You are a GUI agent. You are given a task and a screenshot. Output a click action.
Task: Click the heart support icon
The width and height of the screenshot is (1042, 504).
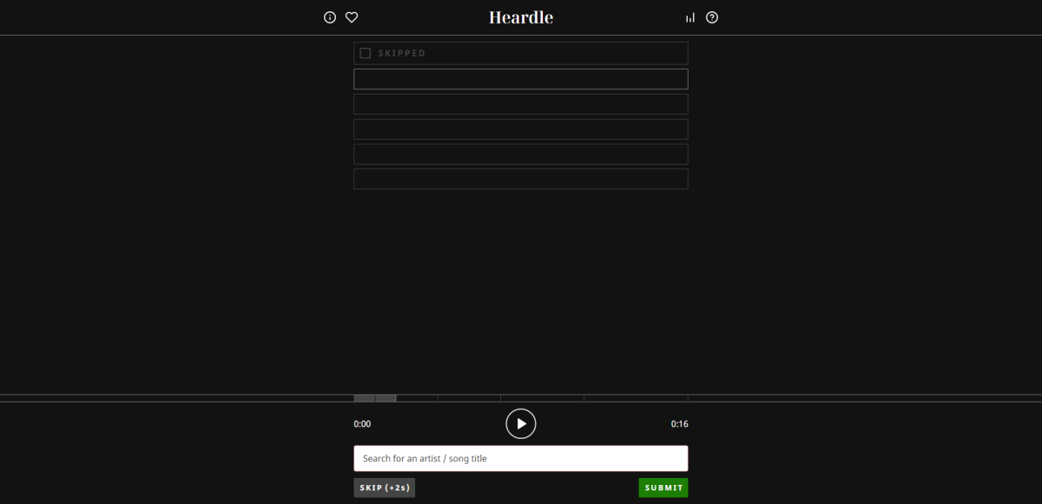pos(352,17)
